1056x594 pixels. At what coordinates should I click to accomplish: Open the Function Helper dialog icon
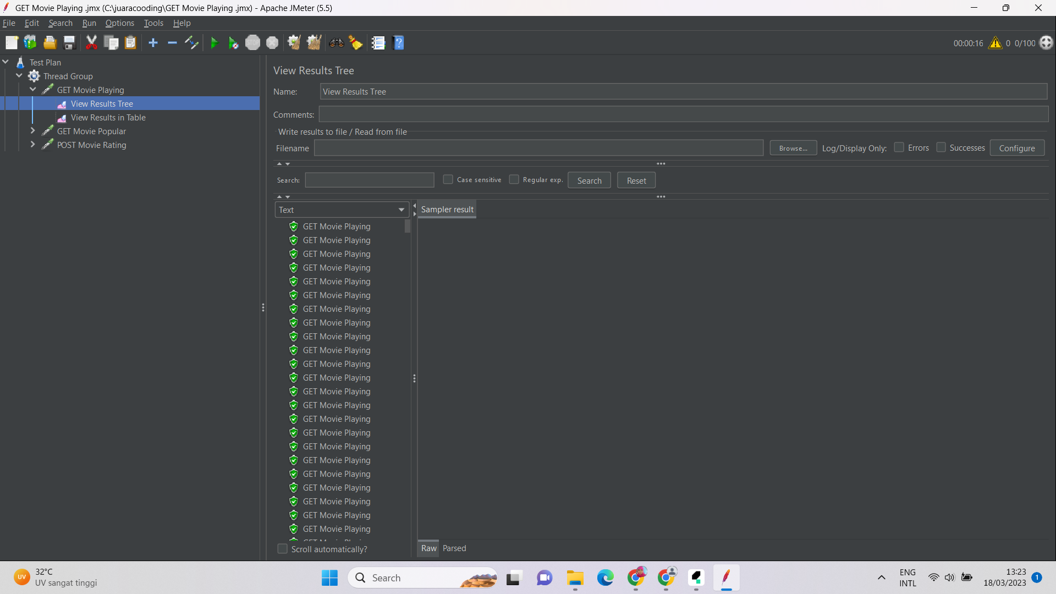click(378, 42)
